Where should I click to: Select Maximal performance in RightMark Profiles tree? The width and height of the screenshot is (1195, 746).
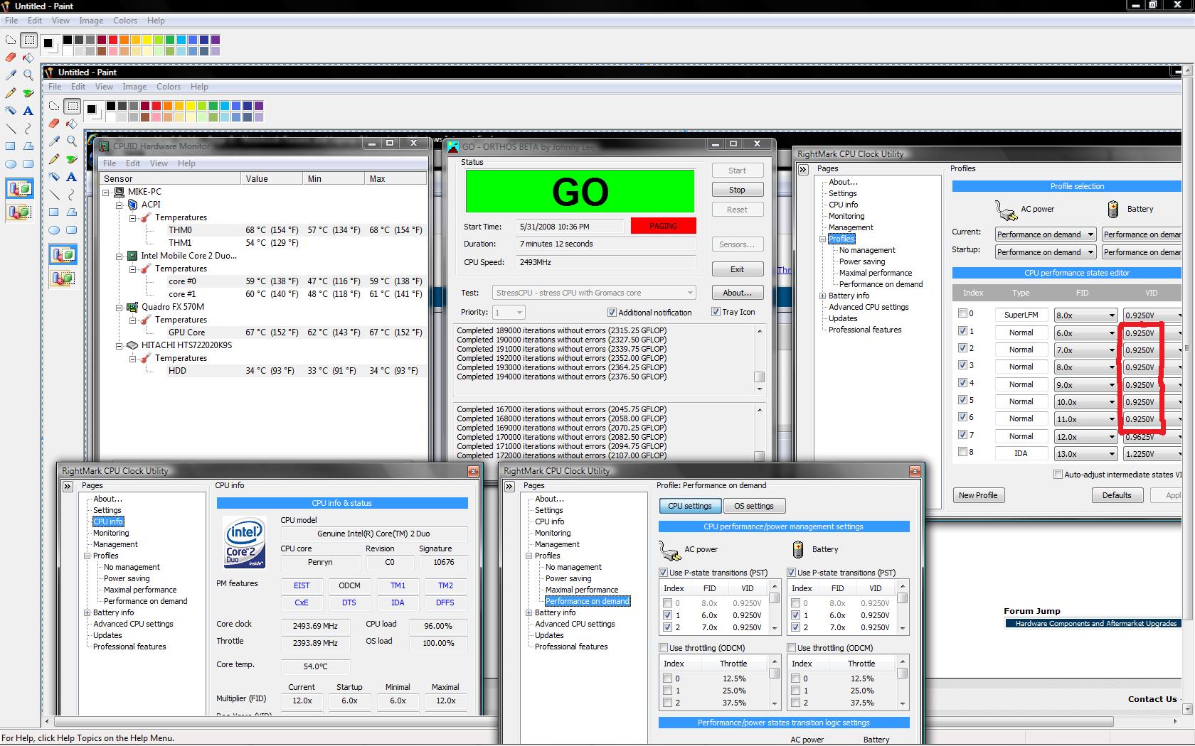[x=876, y=273]
